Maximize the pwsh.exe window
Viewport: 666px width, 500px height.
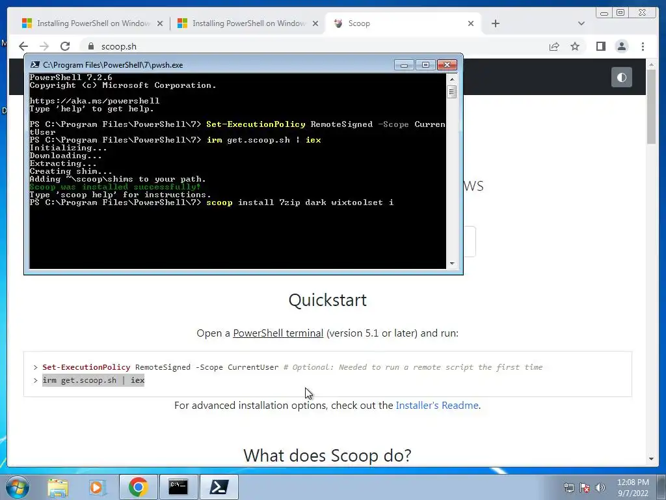point(425,64)
